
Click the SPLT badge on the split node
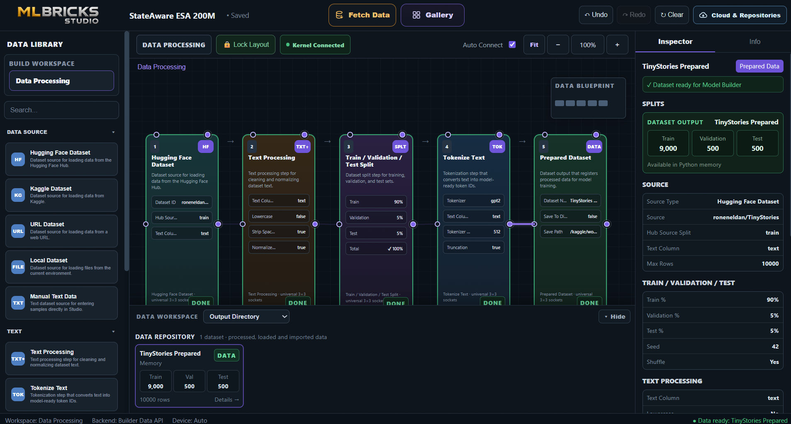coord(400,147)
